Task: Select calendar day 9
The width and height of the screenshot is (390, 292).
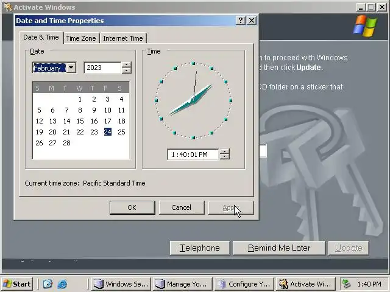Action: [x=94, y=110]
